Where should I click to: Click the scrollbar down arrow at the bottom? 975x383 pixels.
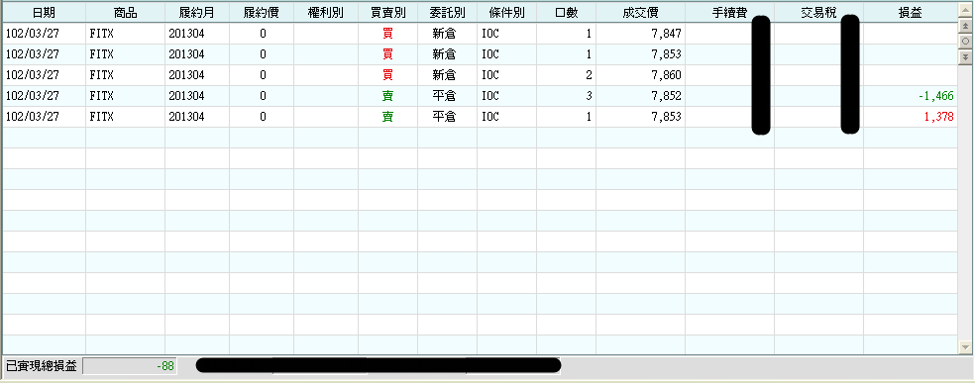[x=965, y=347]
